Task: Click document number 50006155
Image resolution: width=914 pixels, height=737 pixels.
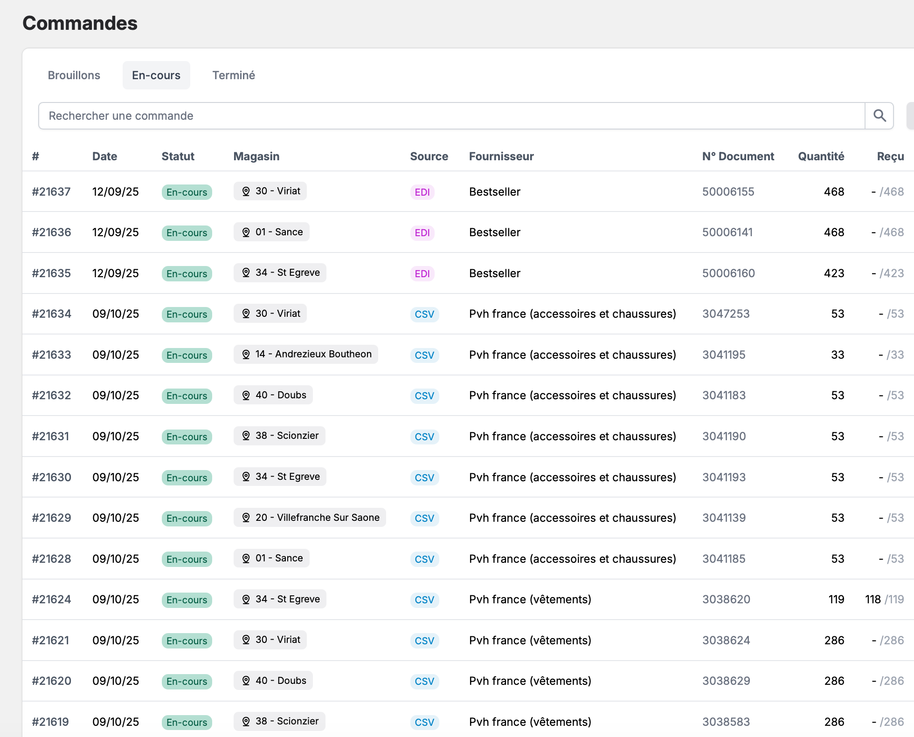Action: [x=728, y=192]
